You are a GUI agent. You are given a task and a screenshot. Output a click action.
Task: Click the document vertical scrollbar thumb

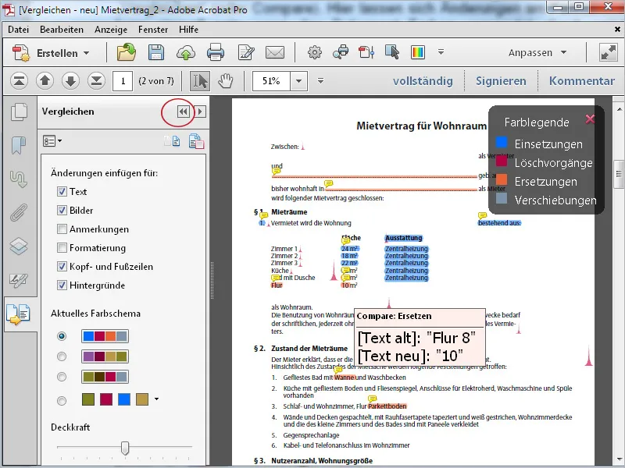(x=619, y=173)
